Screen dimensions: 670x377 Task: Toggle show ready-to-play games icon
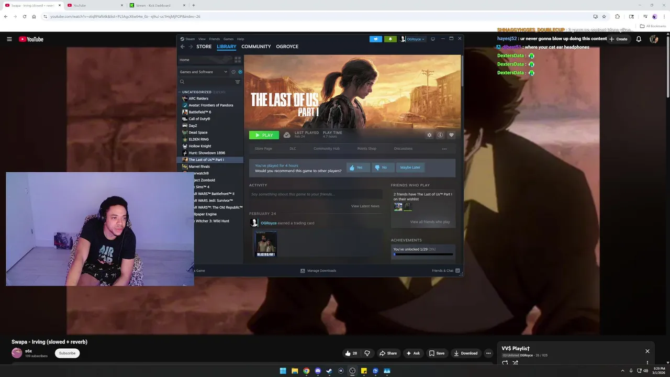click(240, 72)
